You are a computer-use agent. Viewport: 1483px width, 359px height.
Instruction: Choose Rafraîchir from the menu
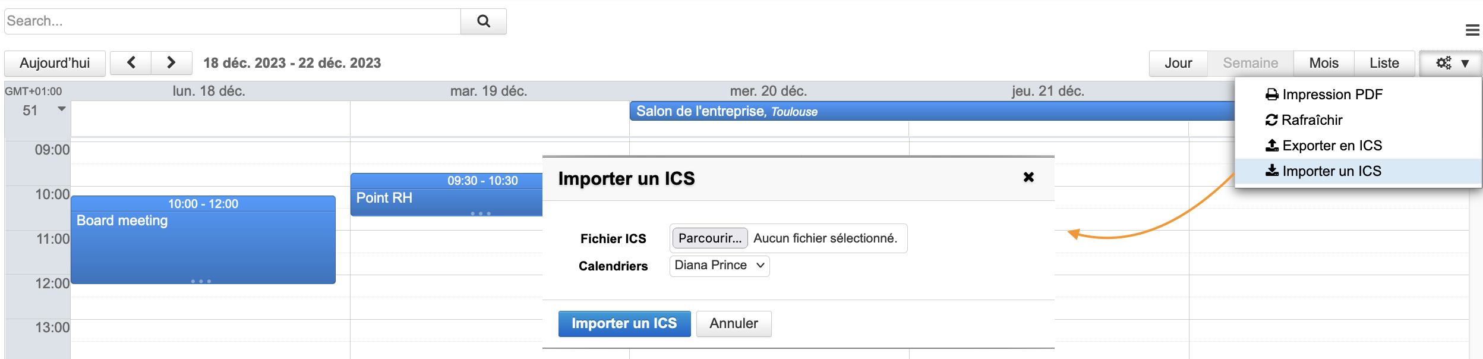coord(1311,120)
